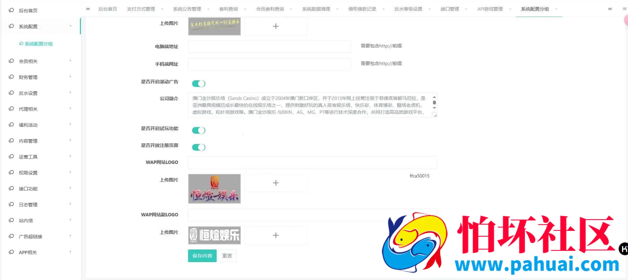
Task: Expand the 代理相关 sidebar menu
Action: 70,108
